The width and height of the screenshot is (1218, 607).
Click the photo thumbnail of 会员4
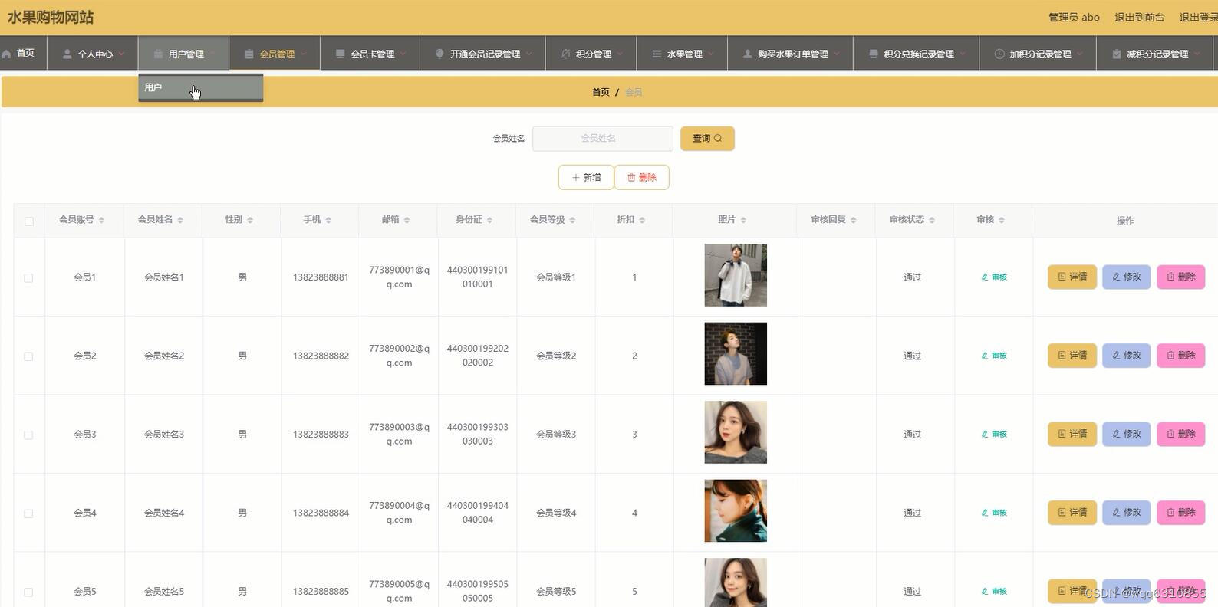tap(736, 511)
